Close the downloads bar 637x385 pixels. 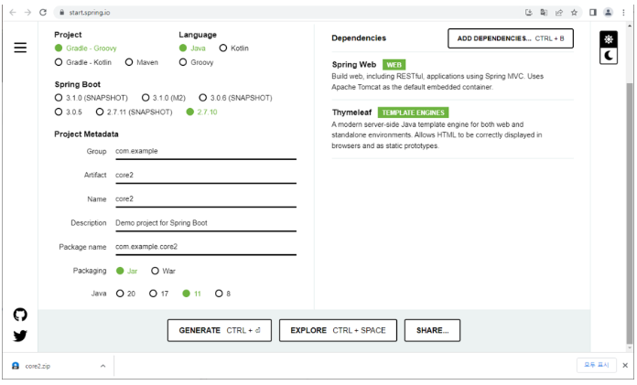(625, 366)
